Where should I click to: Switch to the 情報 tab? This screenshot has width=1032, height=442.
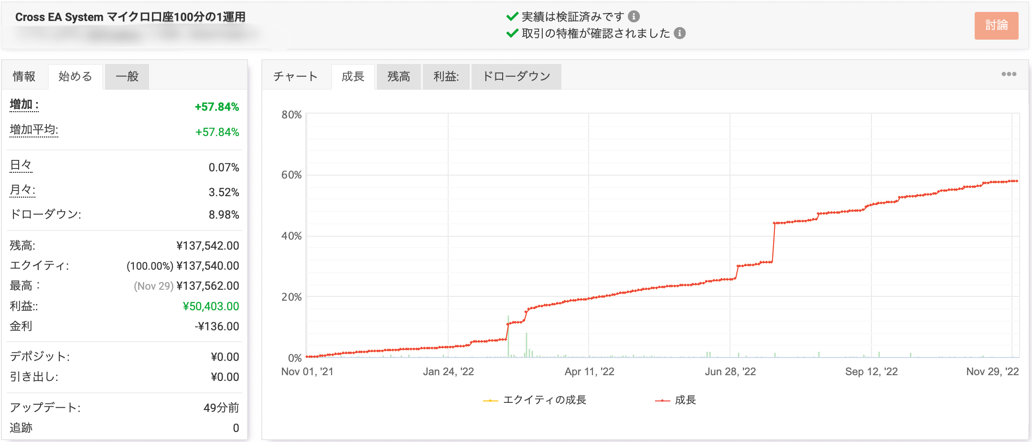tap(24, 76)
